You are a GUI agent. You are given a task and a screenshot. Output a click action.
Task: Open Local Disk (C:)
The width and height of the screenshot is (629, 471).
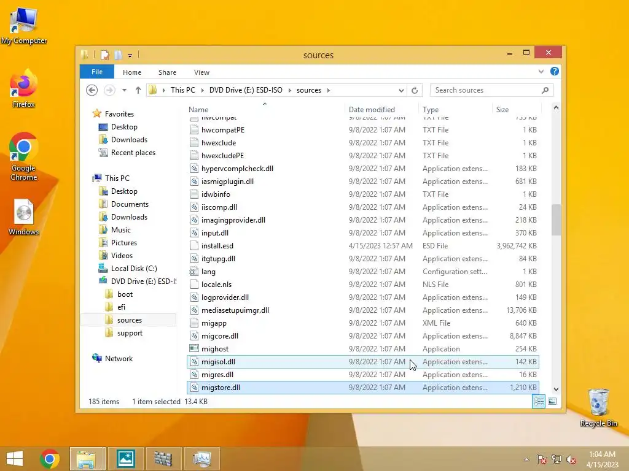133,269
